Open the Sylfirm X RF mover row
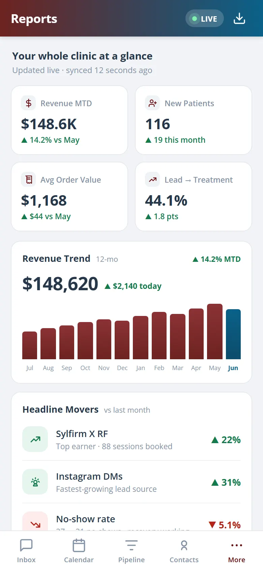The width and height of the screenshot is (263, 571). coord(131,439)
